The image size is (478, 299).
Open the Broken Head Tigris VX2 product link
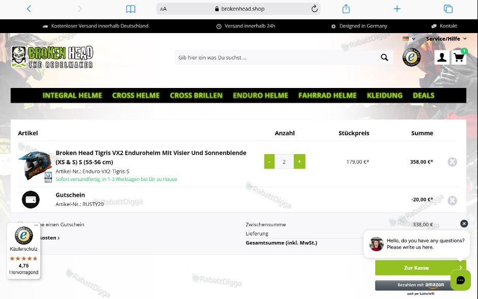151,157
